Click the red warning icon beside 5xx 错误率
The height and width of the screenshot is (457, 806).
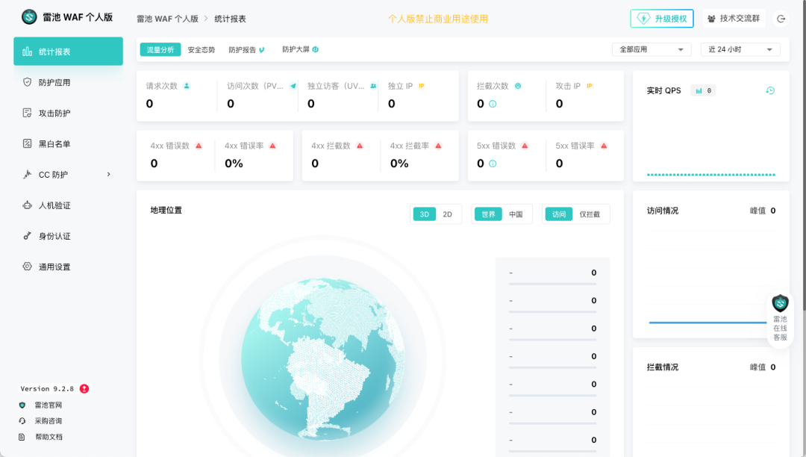tap(604, 146)
